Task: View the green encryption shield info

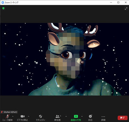Action: pyautogui.click(x=4, y=8)
